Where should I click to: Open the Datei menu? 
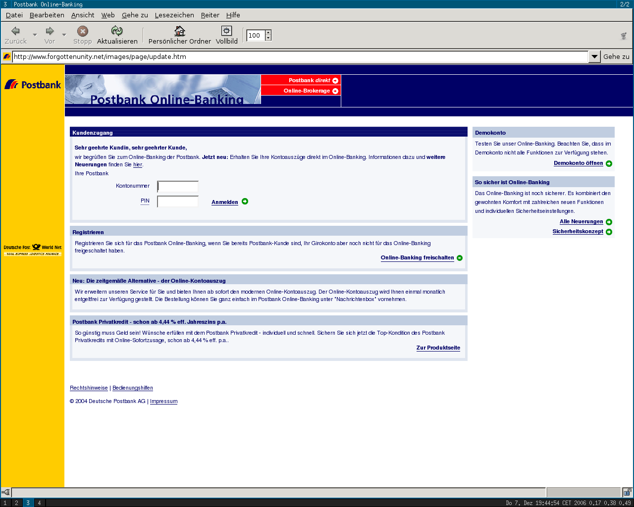tap(14, 15)
